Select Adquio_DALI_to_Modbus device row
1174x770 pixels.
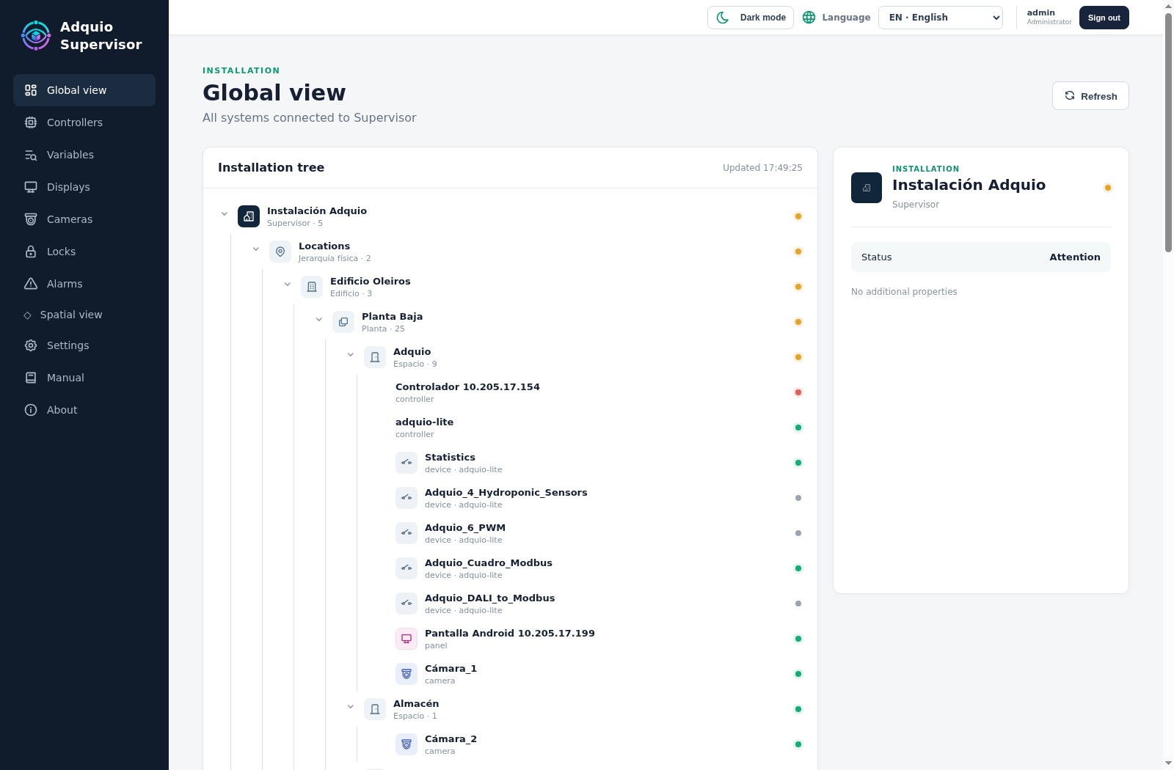pyautogui.click(x=599, y=604)
